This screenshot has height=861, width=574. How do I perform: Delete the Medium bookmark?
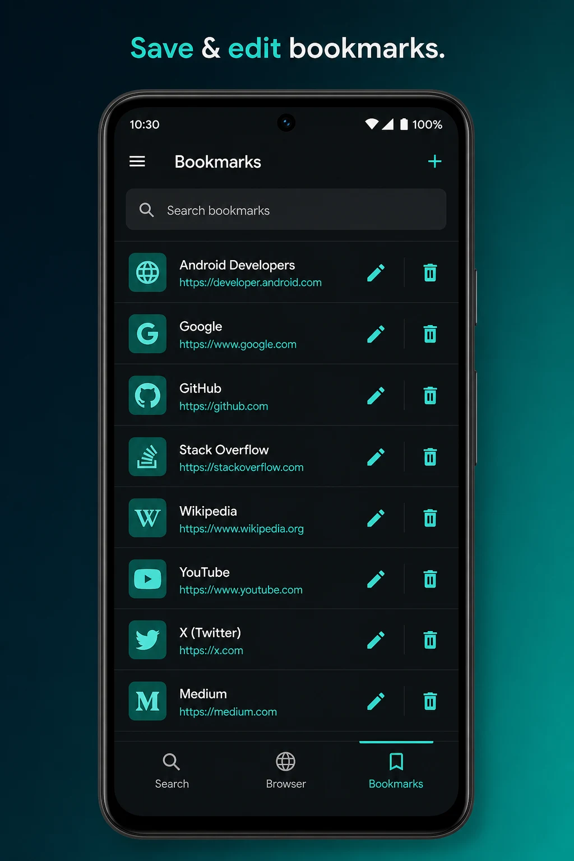pyautogui.click(x=430, y=701)
